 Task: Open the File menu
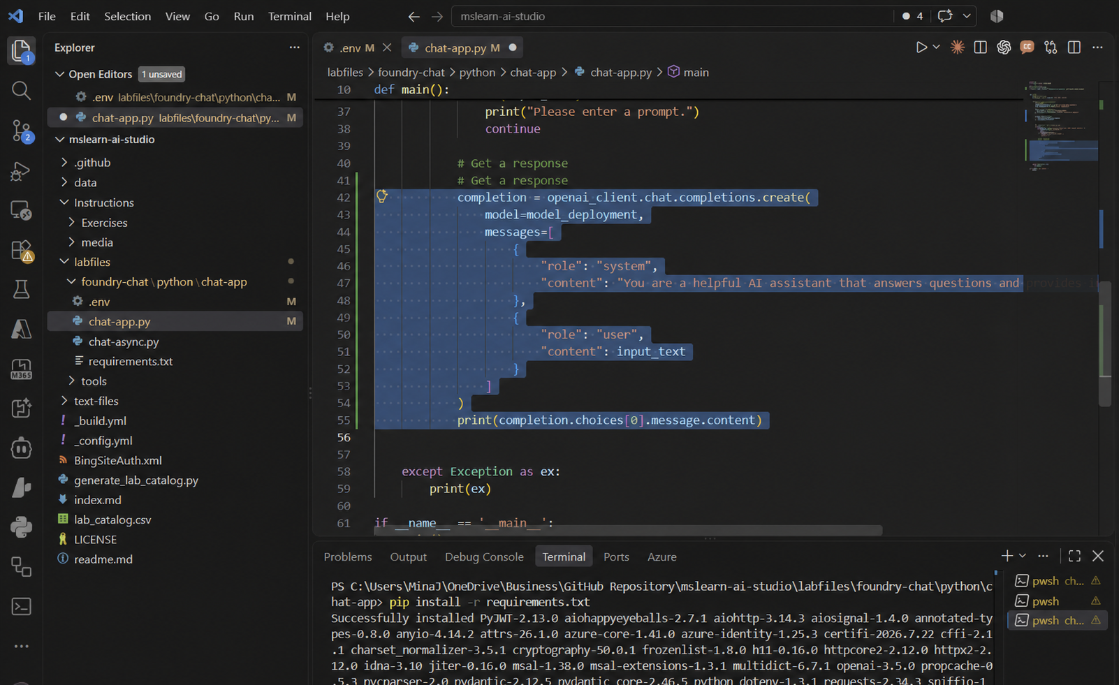click(x=47, y=16)
